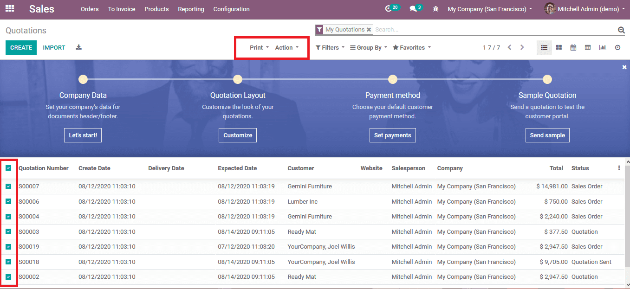Switch to list view

tap(545, 47)
